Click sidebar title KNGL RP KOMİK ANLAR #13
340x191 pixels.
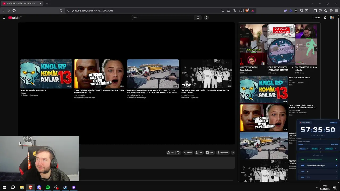coord(299,78)
